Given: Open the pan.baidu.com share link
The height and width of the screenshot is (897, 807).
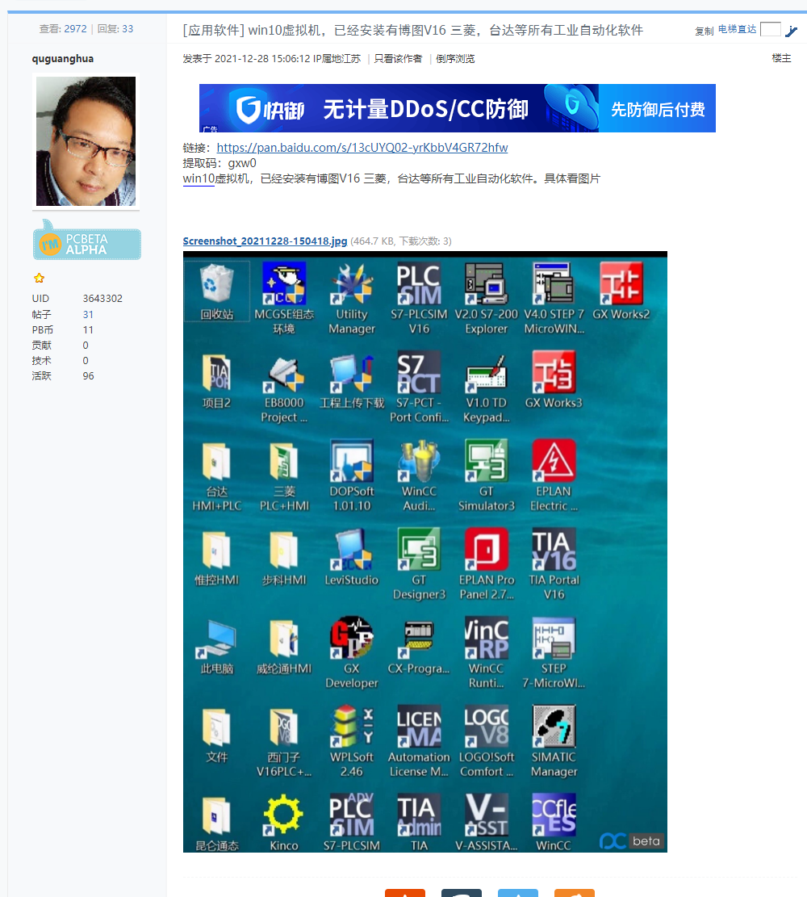Looking at the screenshot, I should click(x=362, y=148).
